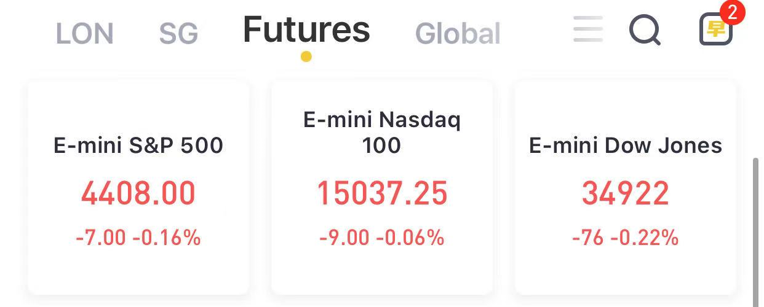Image resolution: width=764 pixels, height=307 pixels.
Task: Click the -9.00 -0.06% change text
Action: pos(382,238)
